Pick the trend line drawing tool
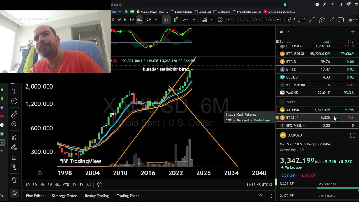 click(312, 20)
